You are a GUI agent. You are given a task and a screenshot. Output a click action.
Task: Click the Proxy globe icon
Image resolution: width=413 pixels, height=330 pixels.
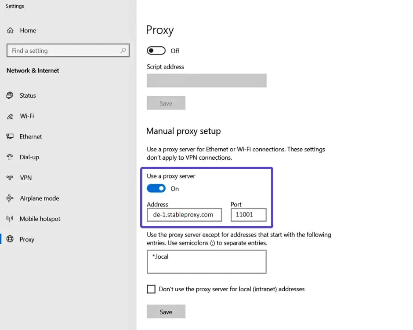click(10, 239)
